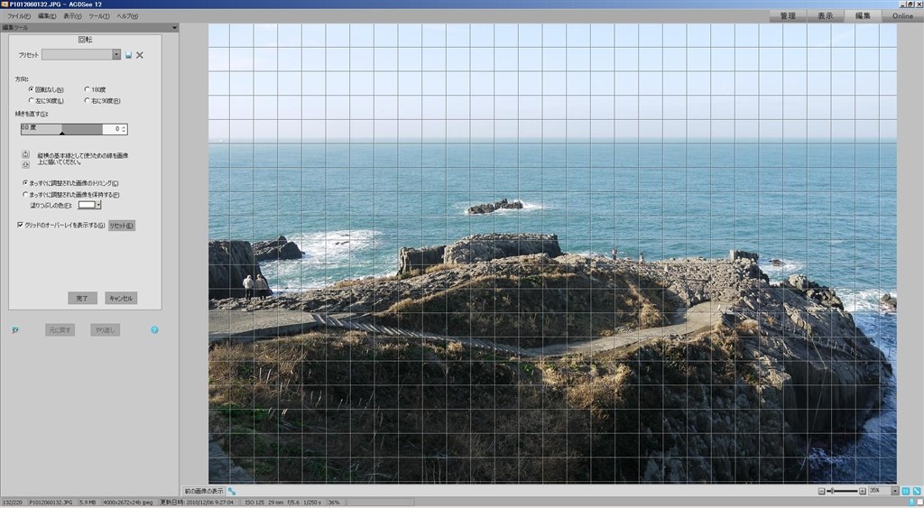Click the 132/220 image counter

click(x=13, y=502)
